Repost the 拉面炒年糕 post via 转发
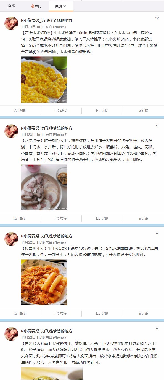 (61, 313)
